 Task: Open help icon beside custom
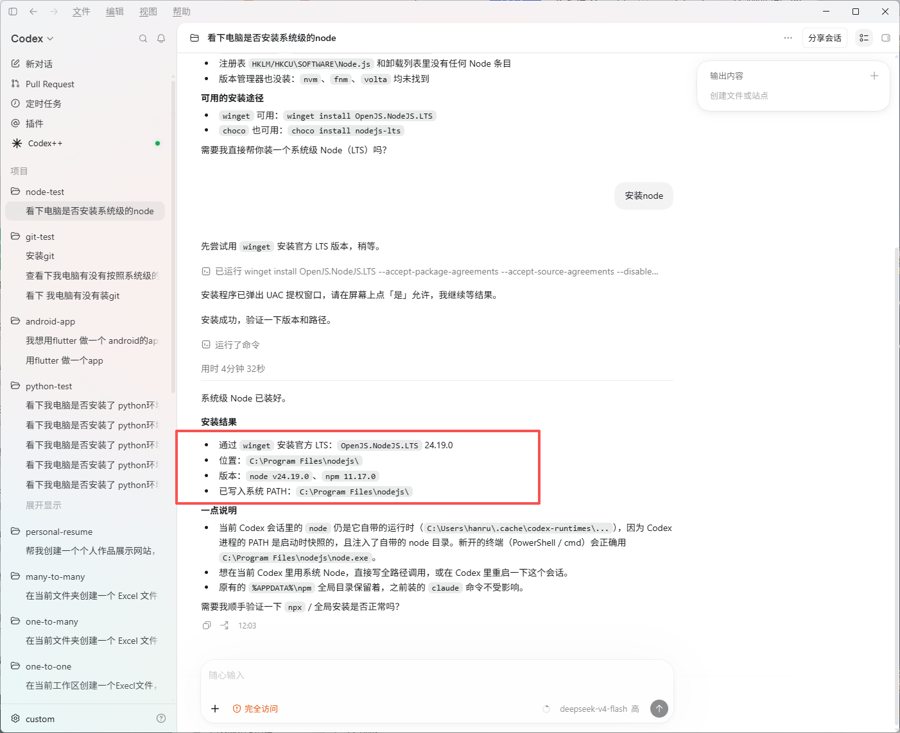[161, 719]
